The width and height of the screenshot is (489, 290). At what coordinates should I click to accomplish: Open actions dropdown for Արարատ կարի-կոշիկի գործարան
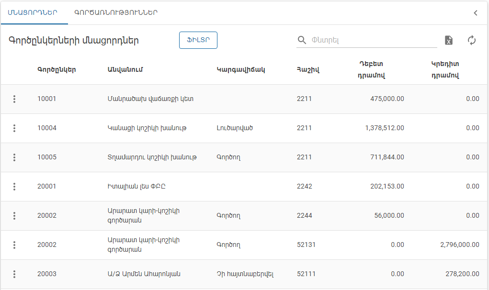14,215
